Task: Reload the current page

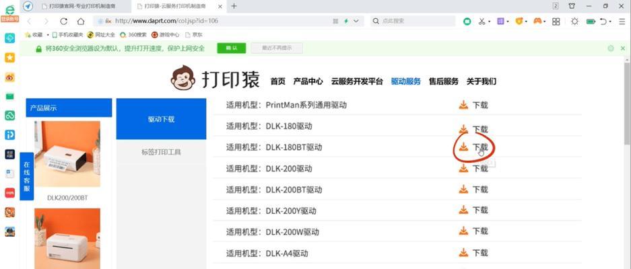Action: [x=63, y=22]
